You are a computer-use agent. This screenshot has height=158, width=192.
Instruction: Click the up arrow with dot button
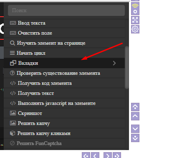[135, 107]
